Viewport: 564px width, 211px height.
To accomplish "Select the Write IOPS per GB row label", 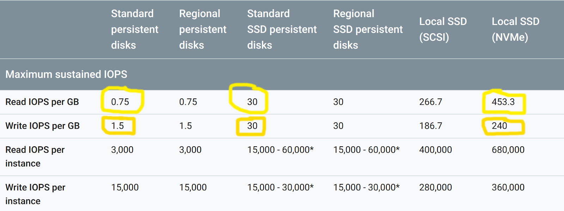I will 42,126.
